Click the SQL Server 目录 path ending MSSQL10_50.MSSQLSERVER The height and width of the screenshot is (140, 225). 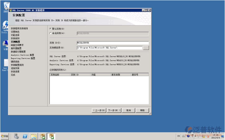pyautogui.click(x=109, y=56)
